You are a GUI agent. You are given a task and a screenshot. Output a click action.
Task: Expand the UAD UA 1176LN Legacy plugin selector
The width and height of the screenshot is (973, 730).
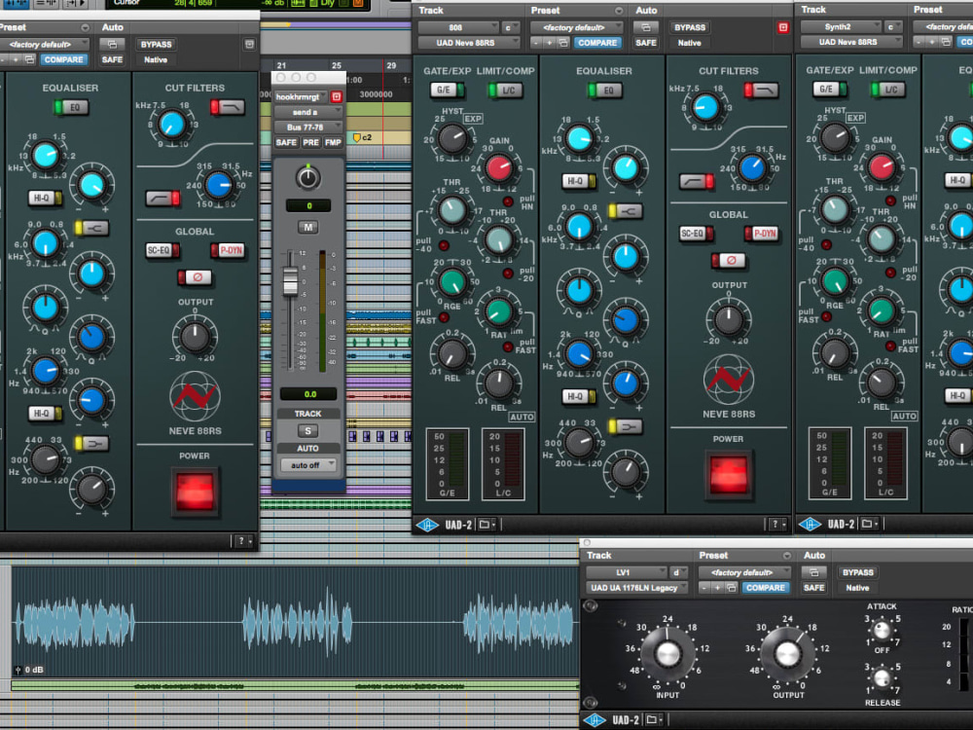(x=636, y=588)
